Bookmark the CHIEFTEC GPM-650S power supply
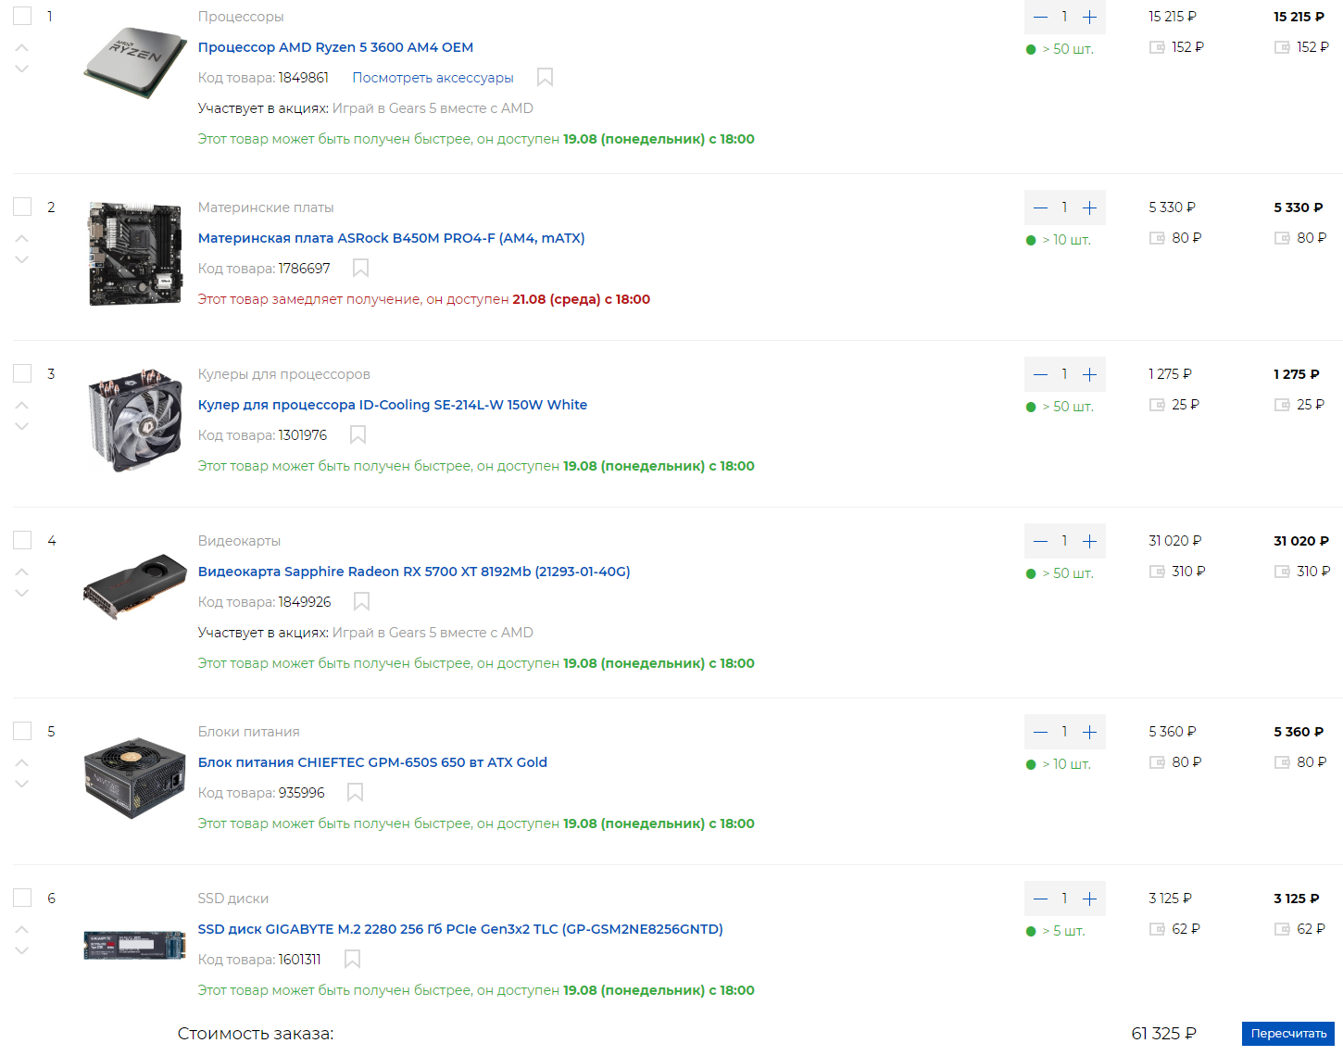Viewport: 1343px width, 1056px height. (x=355, y=793)
